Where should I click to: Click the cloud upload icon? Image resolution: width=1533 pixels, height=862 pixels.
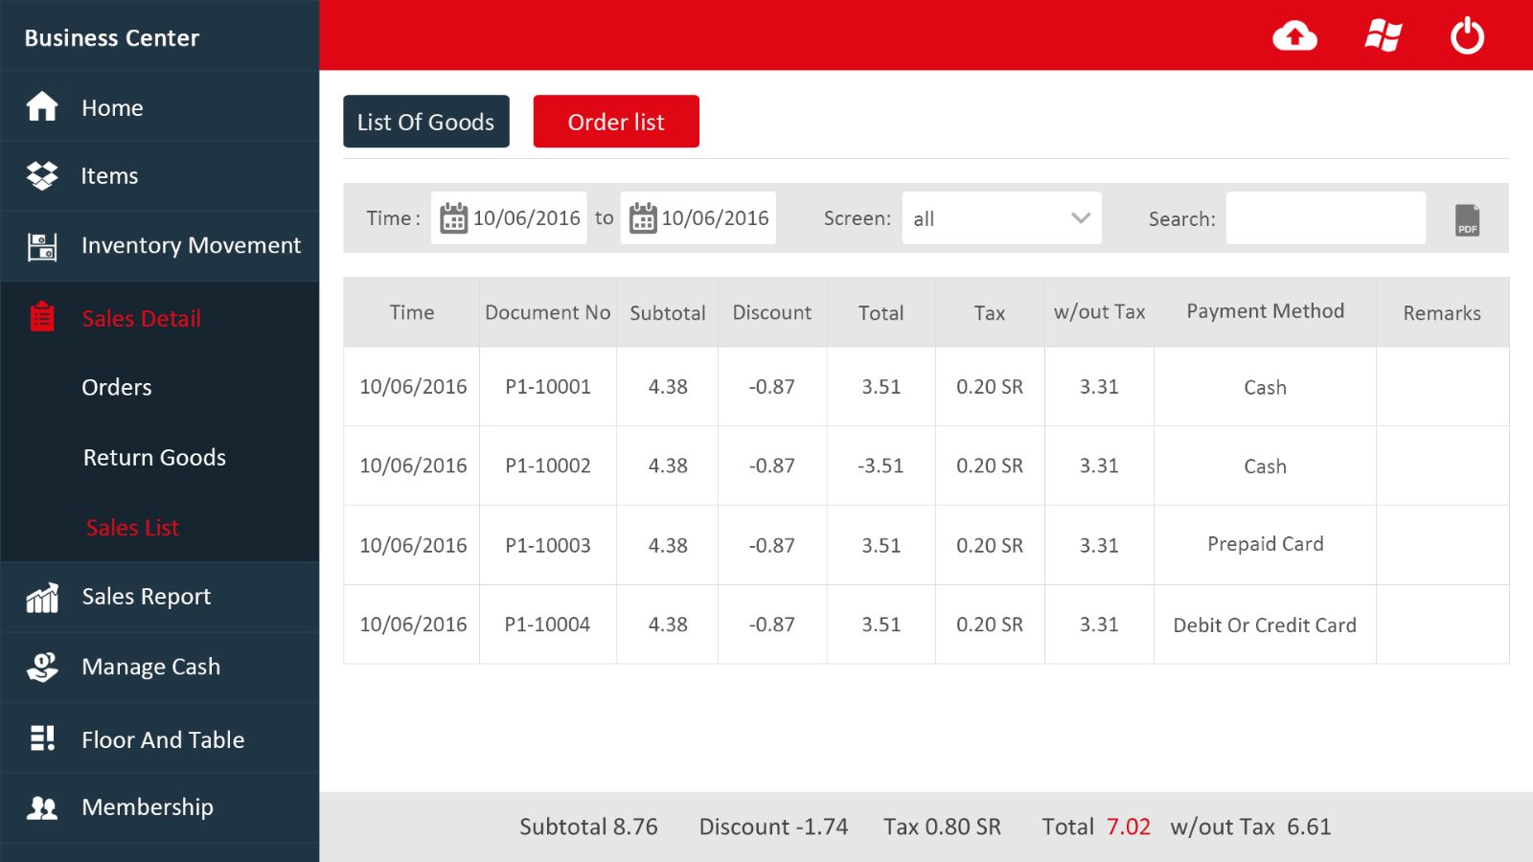(x=1294, y=36)
